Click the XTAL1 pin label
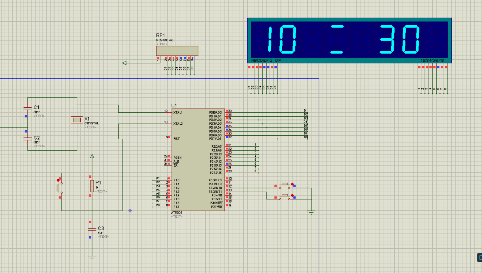Screen dimensions: 482x273 coord(178,113)
